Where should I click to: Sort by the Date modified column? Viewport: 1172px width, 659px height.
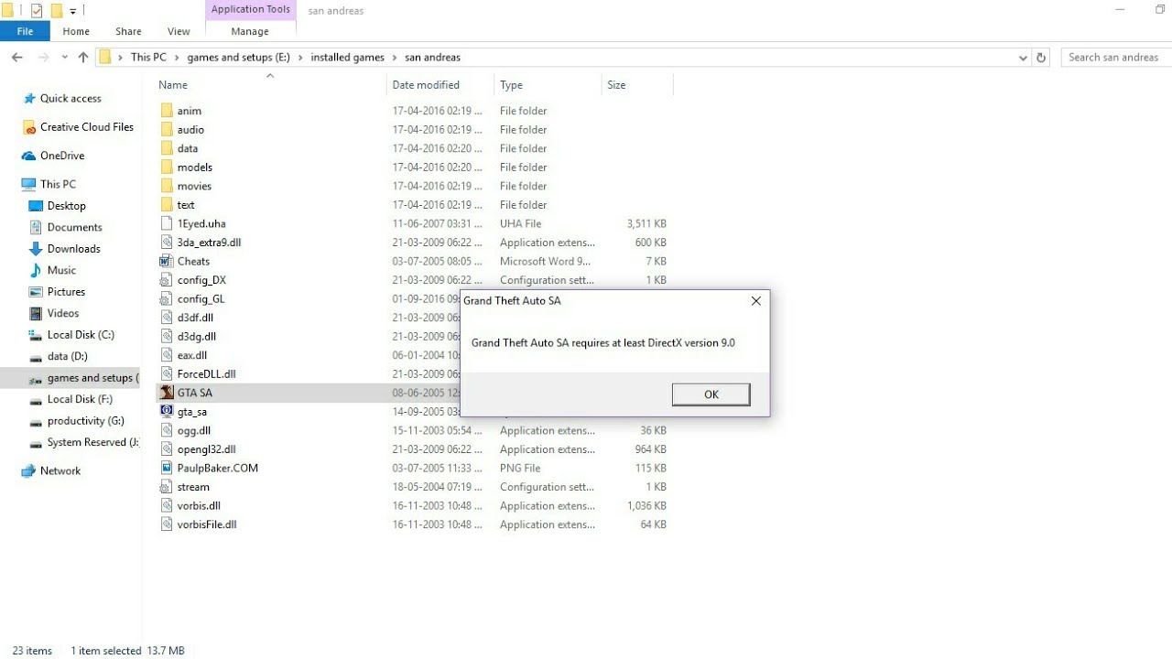pyautogui.click(x=426, y=85)
